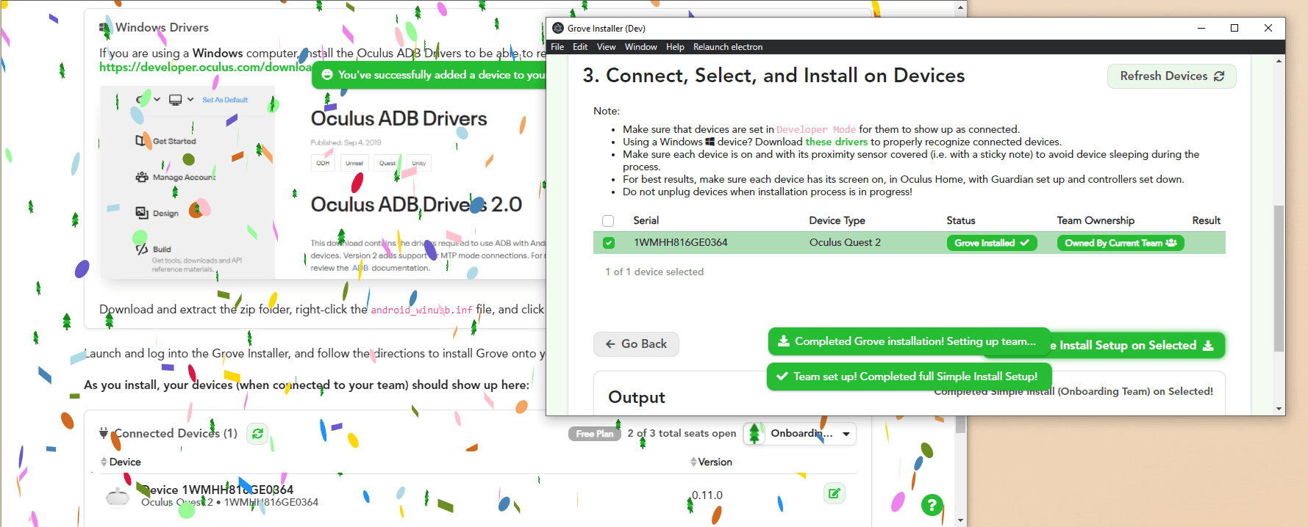Open the 'these drivers' link
The height and width of the screenshot is (527, 1308).
[x=836, y=142]
